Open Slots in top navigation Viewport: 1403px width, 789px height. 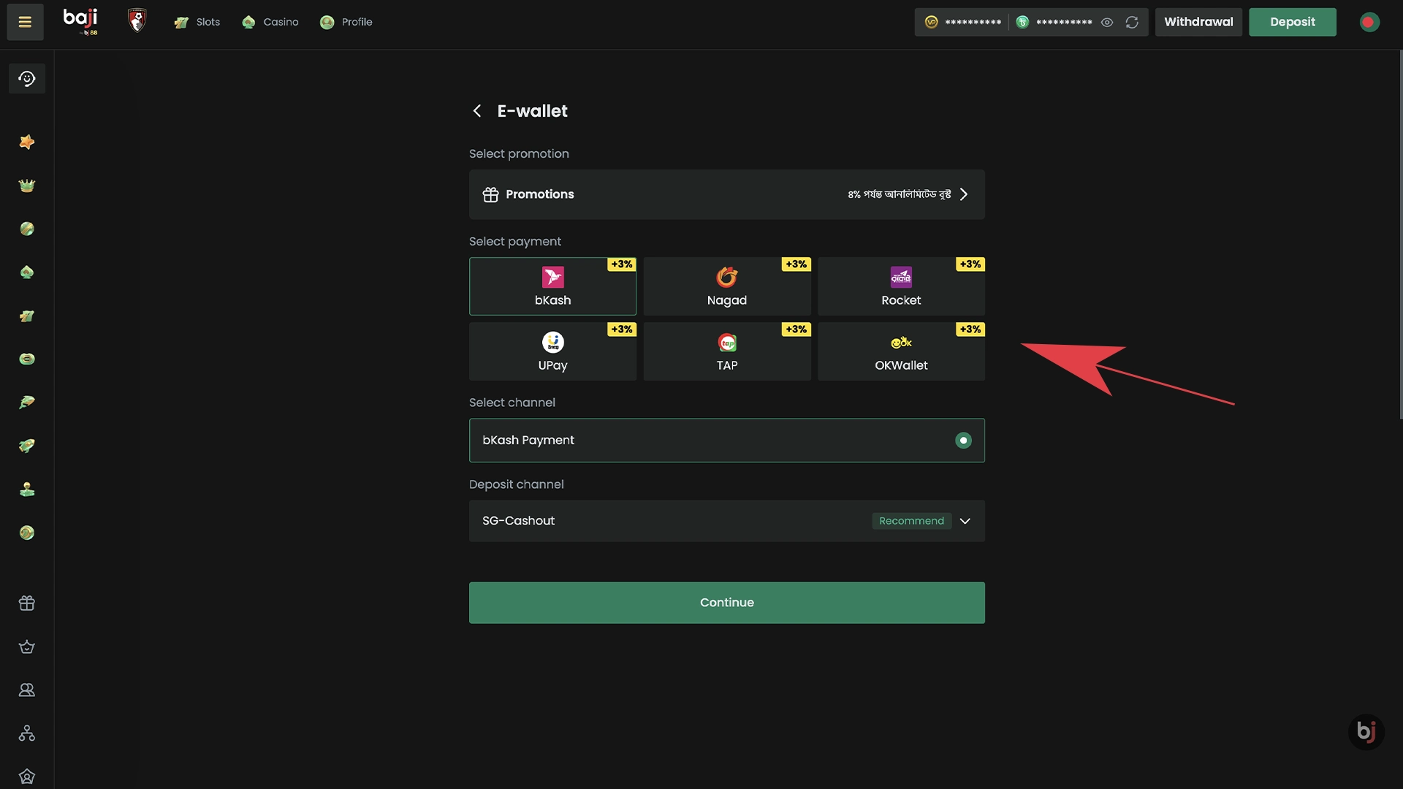click(197, 22)
